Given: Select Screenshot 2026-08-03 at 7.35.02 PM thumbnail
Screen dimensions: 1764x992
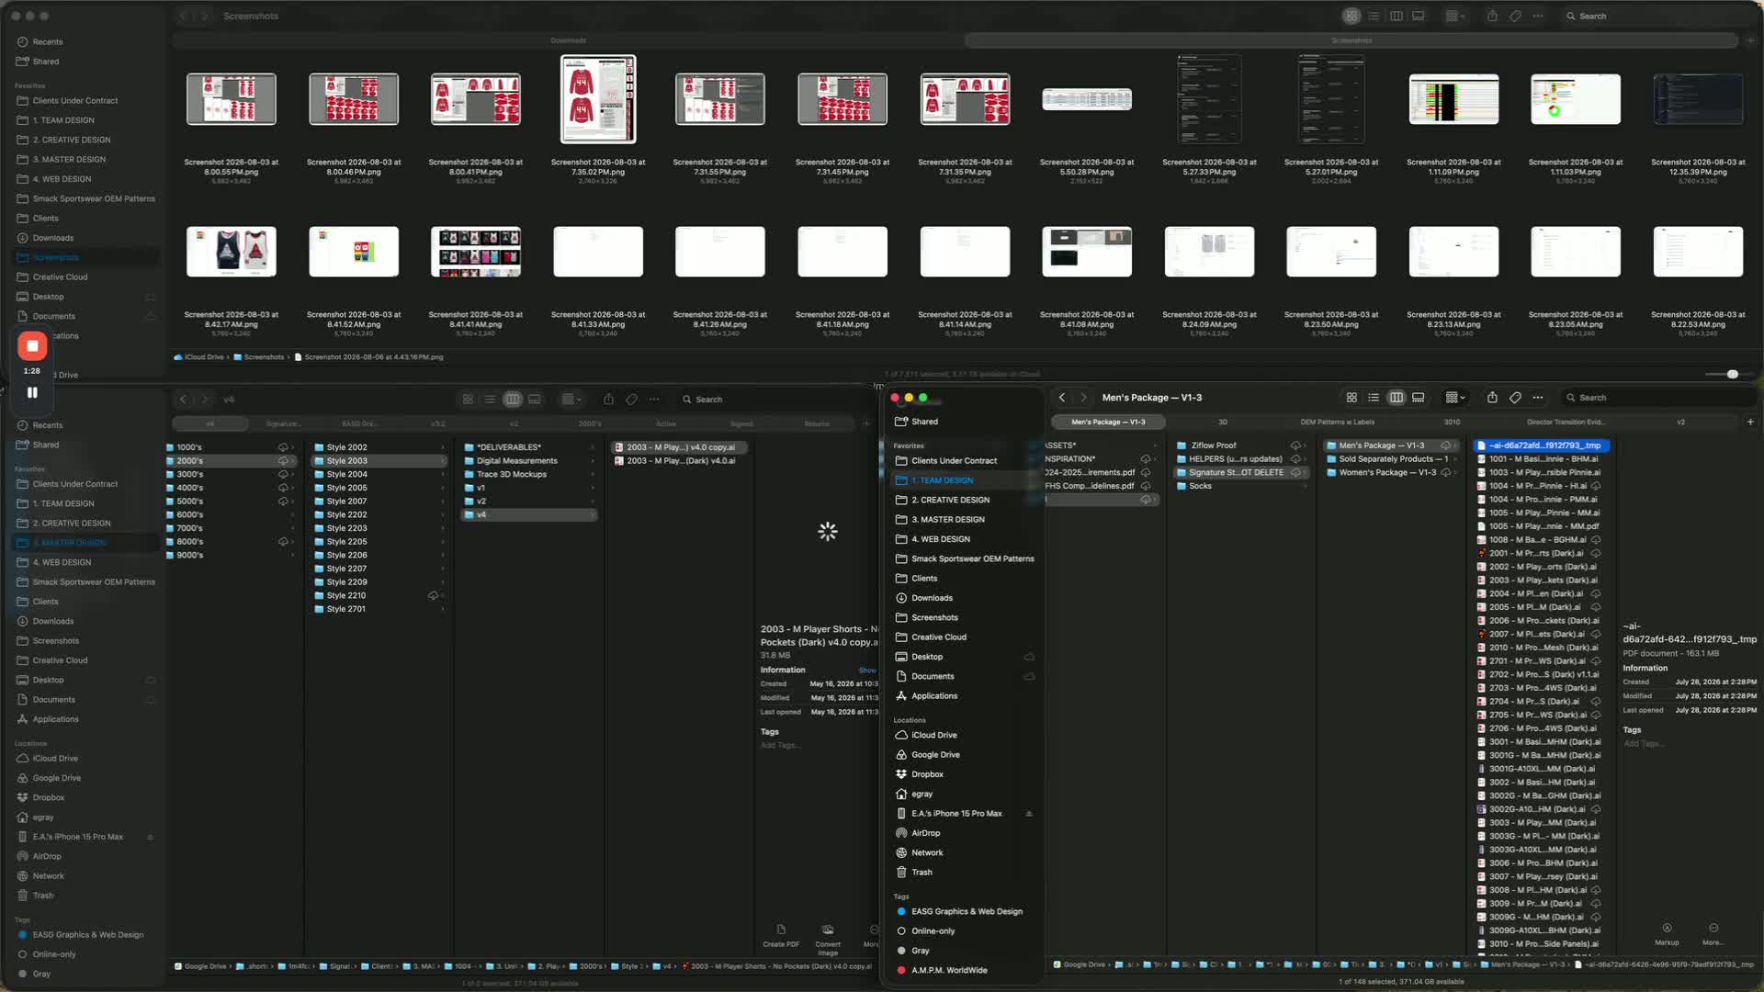Looking at the screenshot, I should pyautogui.click(x=598, y=99).
